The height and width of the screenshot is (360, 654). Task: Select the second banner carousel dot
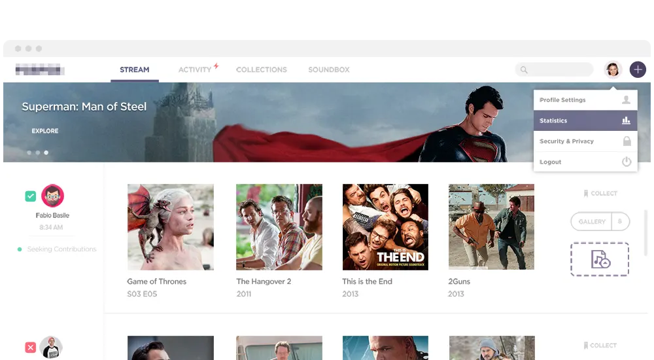point(37,153)
